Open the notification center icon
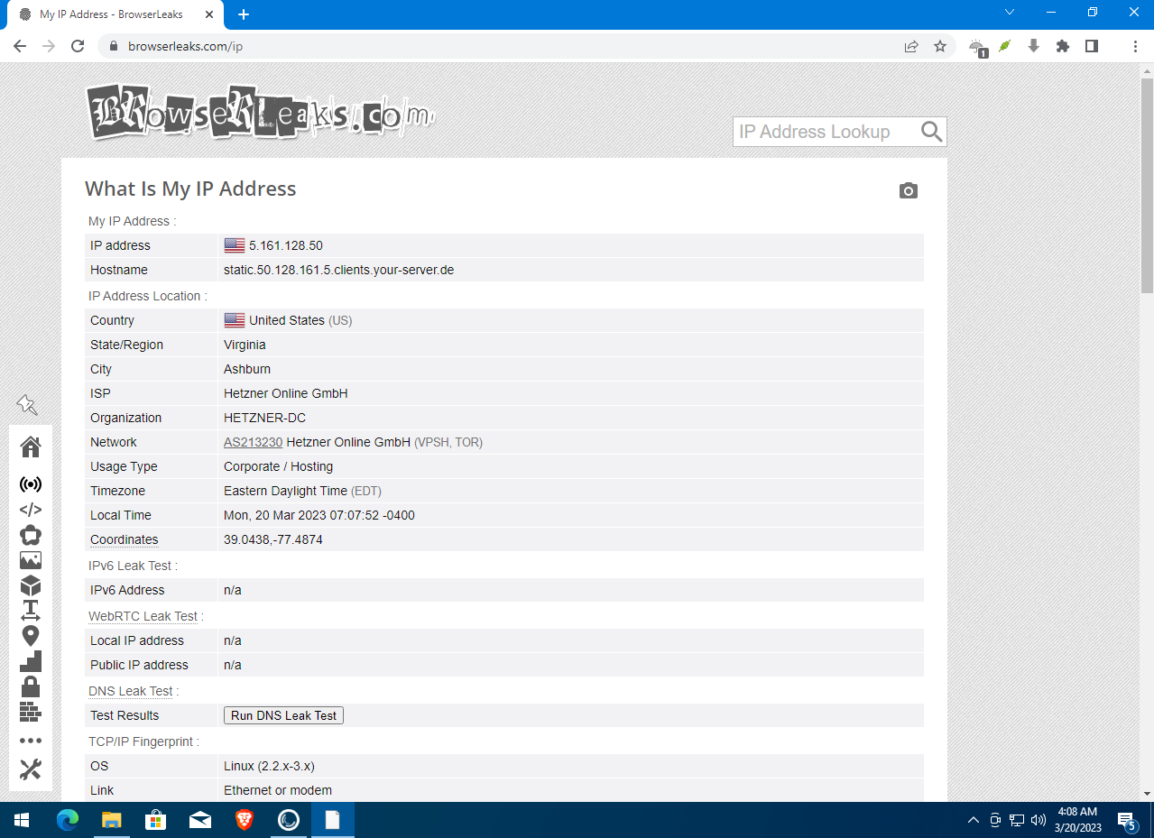The image size is (1154, 838). click(x=1127, y=821)
